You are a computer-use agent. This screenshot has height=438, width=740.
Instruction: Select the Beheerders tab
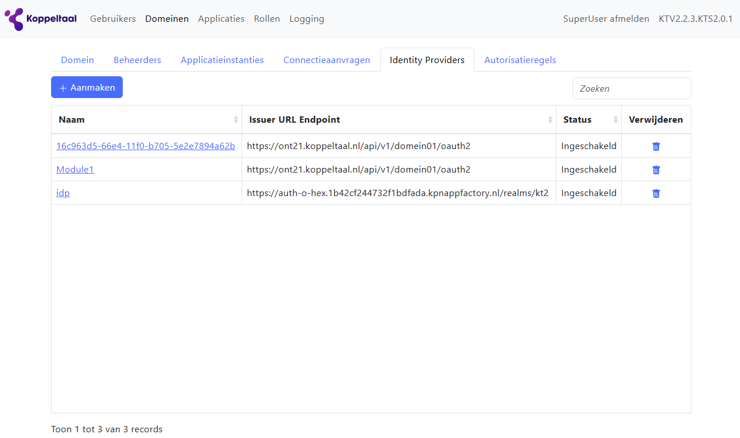[x=137, y=60]
